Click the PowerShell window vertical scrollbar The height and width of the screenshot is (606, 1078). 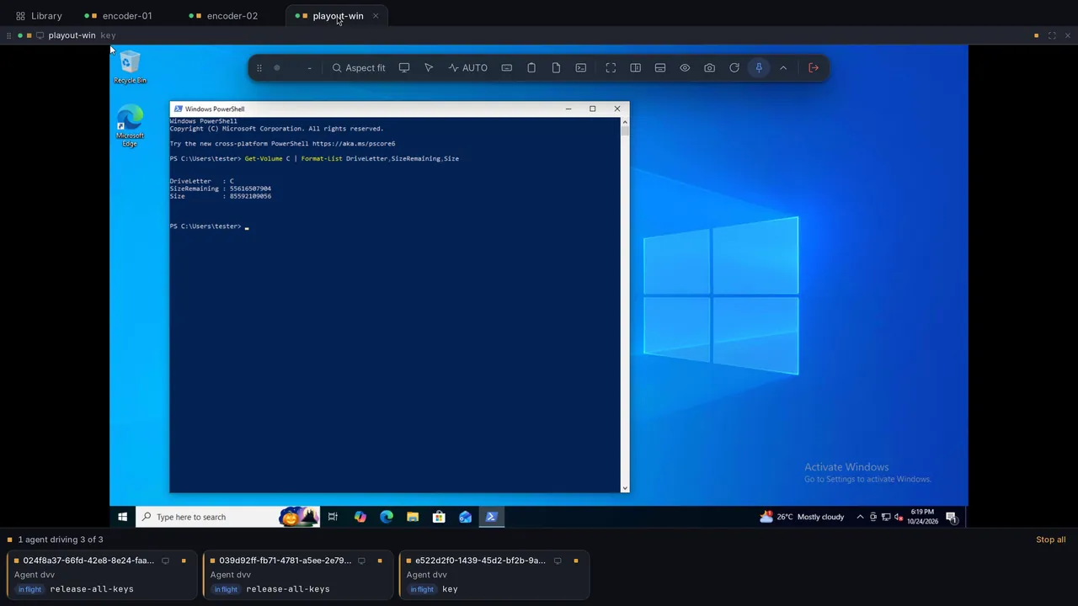[625, 305]
